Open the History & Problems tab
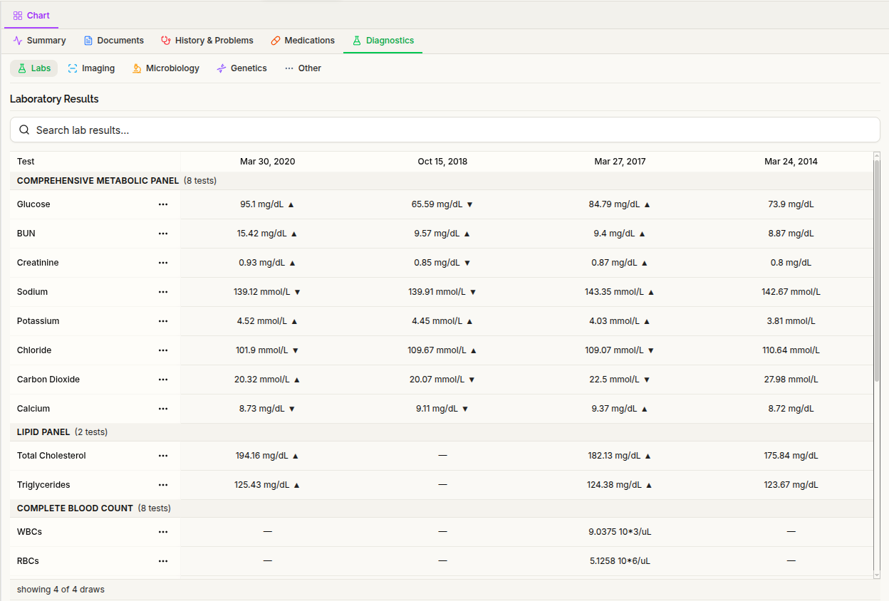The height and width of the screenshot is (601, 889). pos(207,41)
